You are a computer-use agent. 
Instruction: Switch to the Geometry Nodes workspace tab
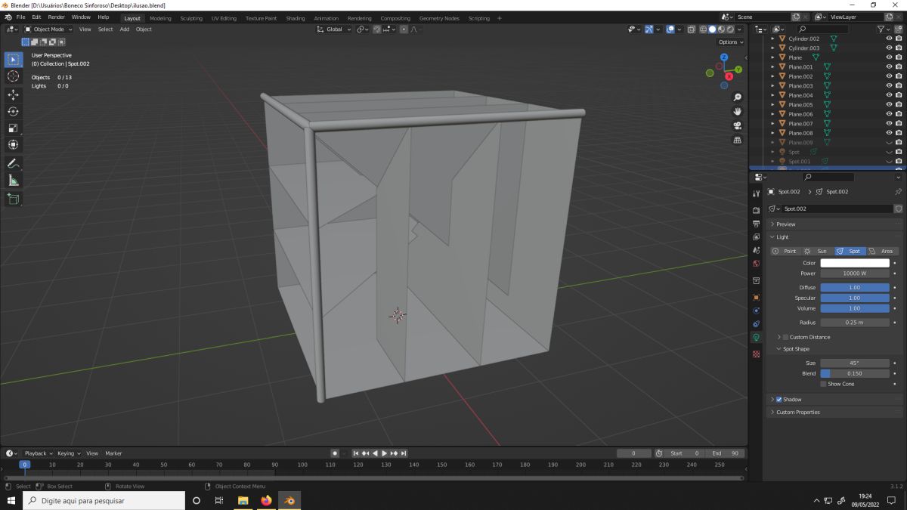click(439, 18)
